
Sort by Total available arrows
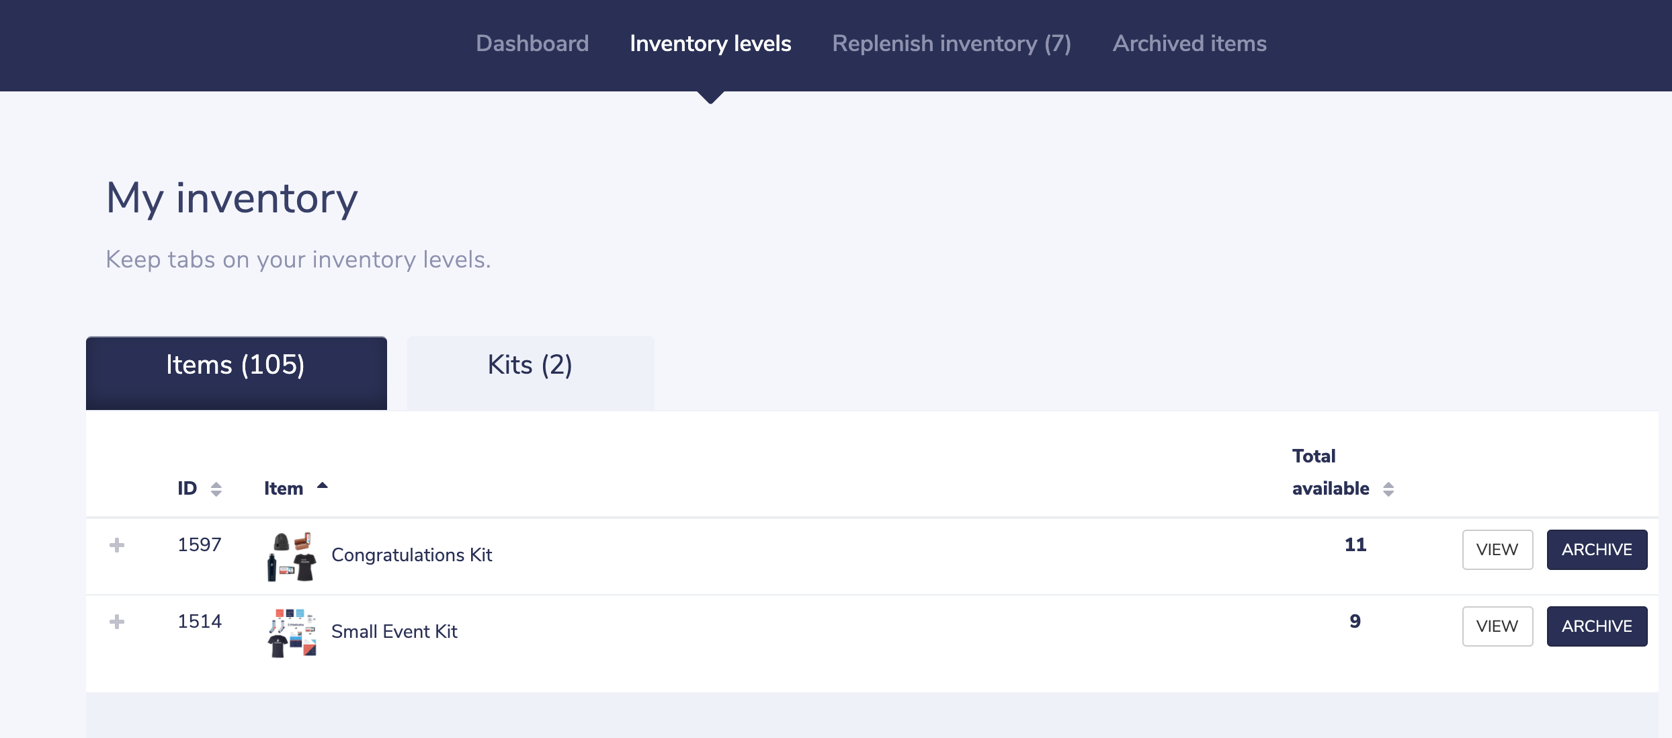1388,489
